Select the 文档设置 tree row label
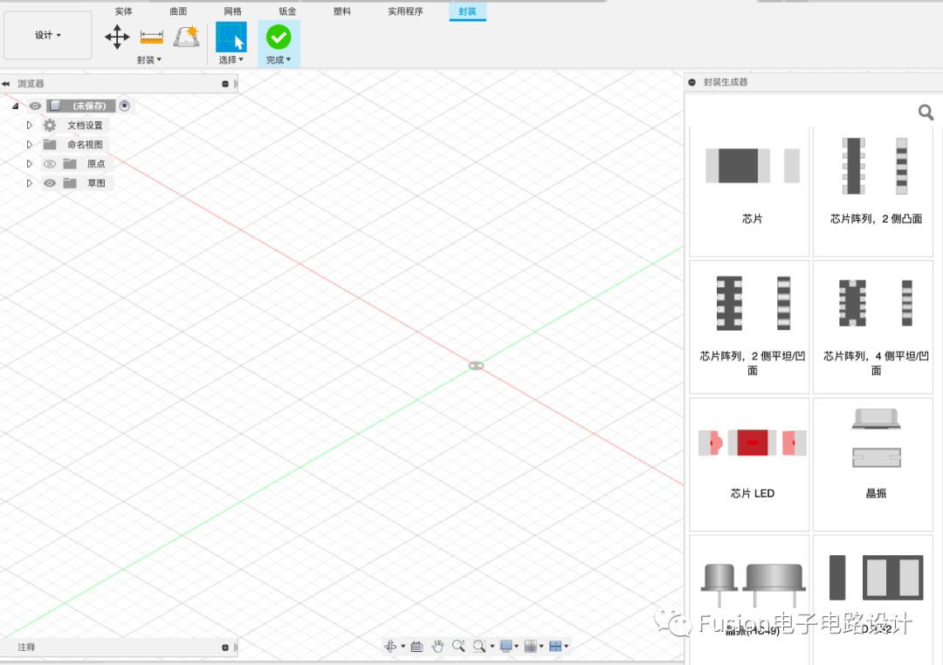Screen dimensions: 943x665 pyautogui.click(x=85, y=125)
